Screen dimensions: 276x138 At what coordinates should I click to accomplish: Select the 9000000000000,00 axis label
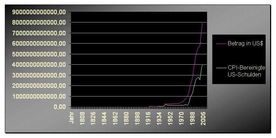click(x=39, y=12)
